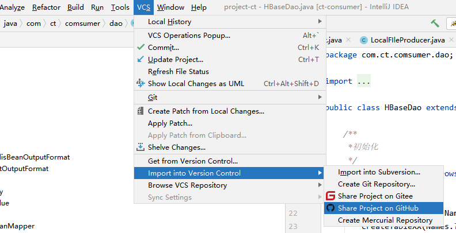Select Show Local Changes as UML
Screen dimensions: 456x233
click(230, 83)
